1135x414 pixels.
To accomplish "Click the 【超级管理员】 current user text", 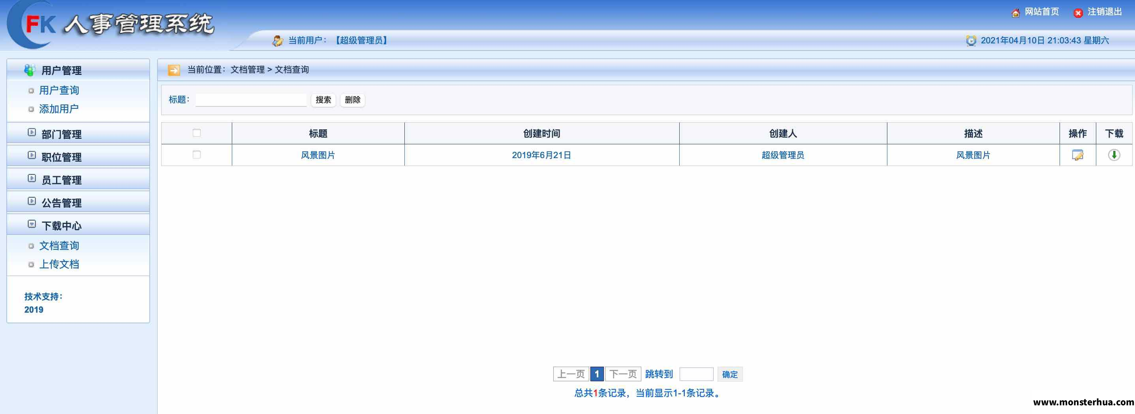I will pyautogui.click(x=361, y=41).
